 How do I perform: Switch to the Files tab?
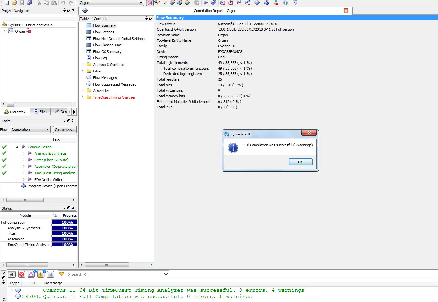[x=40, y=112]
